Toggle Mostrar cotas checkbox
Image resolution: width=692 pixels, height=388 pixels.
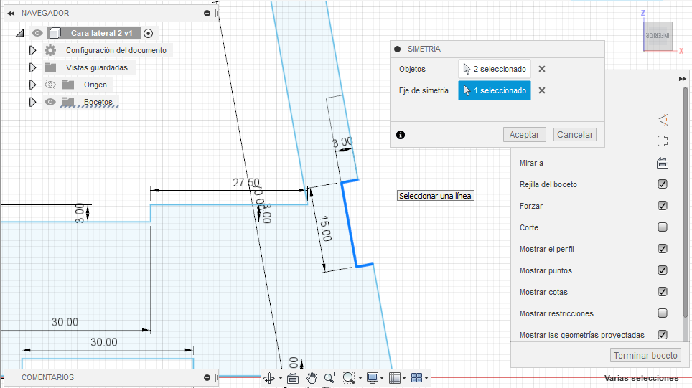(x=663, y=291)
